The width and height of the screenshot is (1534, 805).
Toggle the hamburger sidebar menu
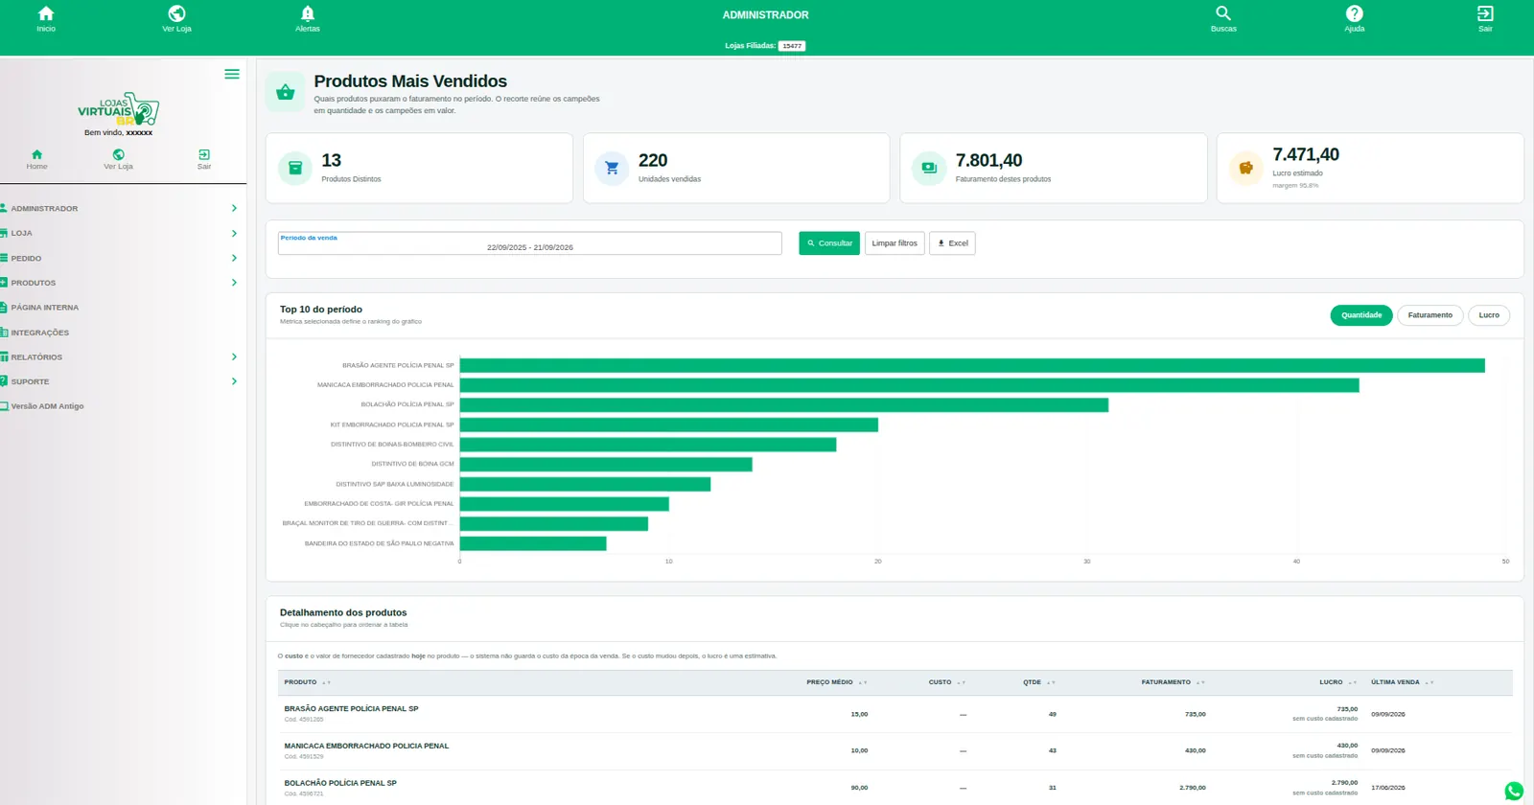point(232,74)
